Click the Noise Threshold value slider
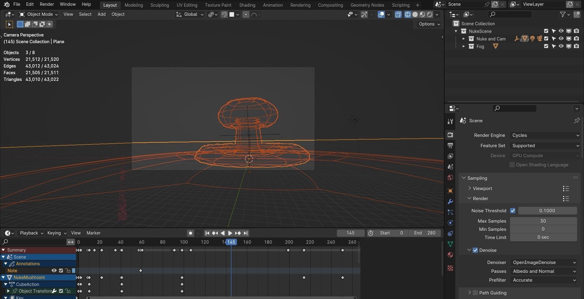 pyautogui.click(x=547, y=210)
